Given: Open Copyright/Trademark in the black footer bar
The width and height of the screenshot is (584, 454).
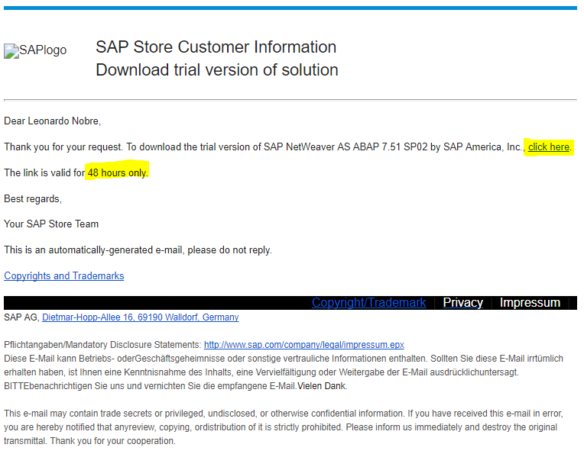Looking at the screenshot, I should pyautogui.click(x=368, y=303).
